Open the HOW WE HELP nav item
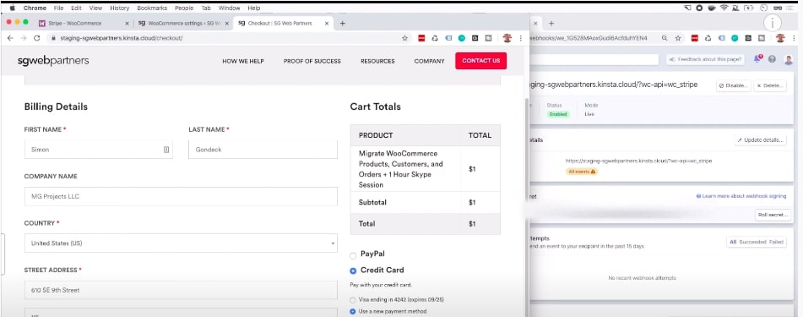This screenshot has height=317, width=803. point(242,61)
